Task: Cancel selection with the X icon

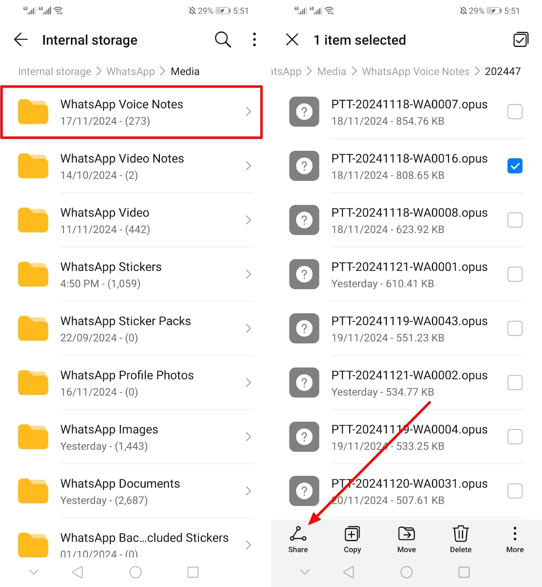Action: pos(292,40)
